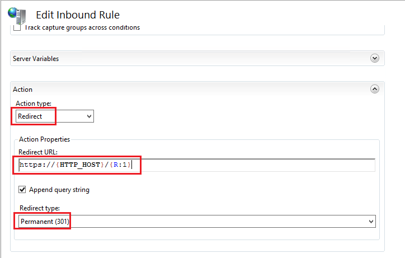Collapse the Action section chevron

pos(375,89)
